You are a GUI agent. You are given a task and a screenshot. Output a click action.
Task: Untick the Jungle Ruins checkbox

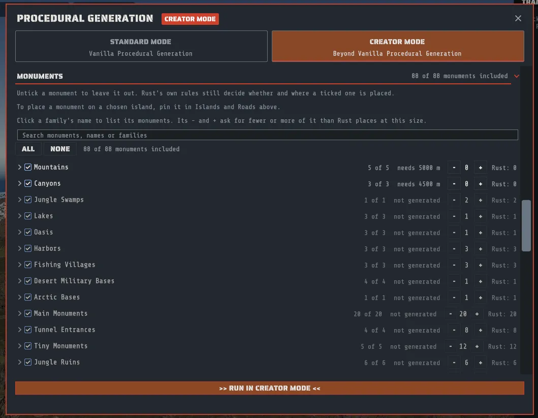point(28,362)
